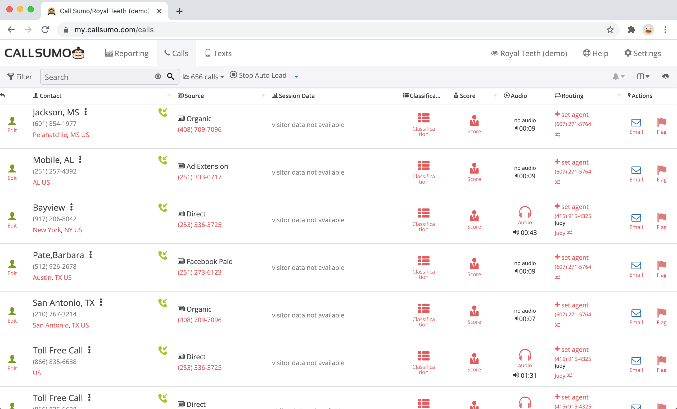Image resolution: width=677 pixels, height=409 pixels.
Task: Open three-dot menu beside Bayview contact
Action: click(x=71, y=207)
